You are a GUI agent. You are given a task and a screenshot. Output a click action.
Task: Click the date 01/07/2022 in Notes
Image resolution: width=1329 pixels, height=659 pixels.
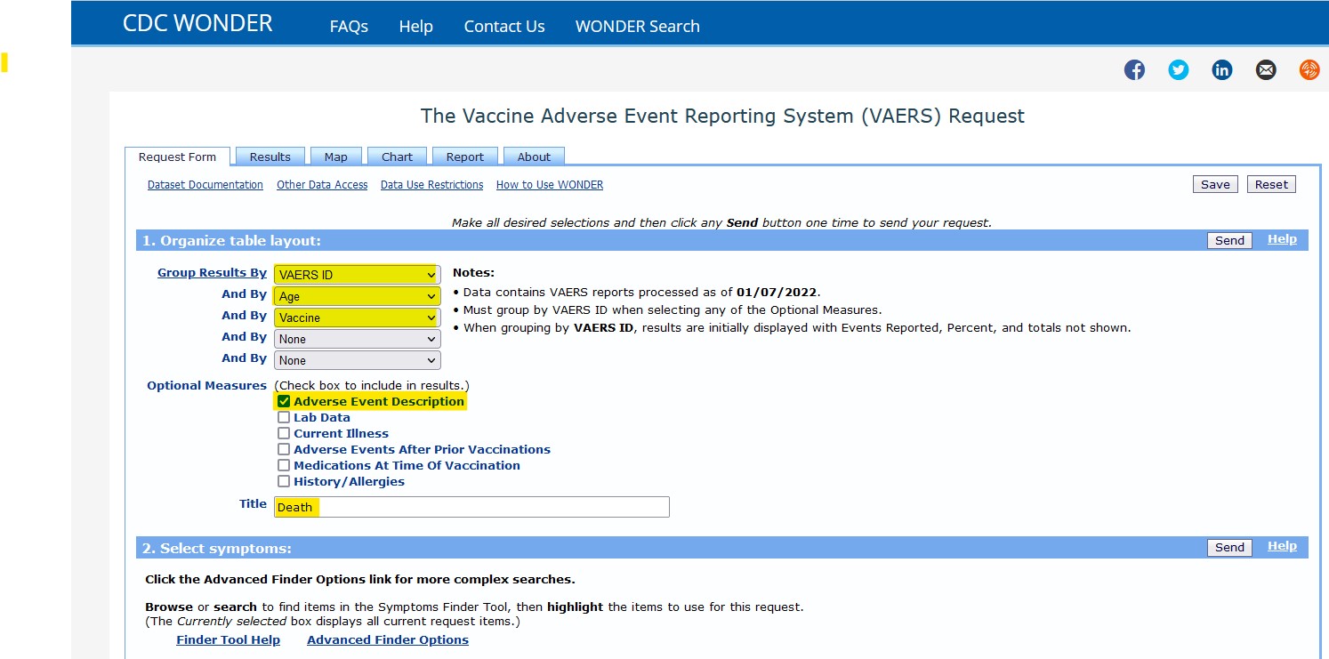pyautogui.click(x=776, y=292)
